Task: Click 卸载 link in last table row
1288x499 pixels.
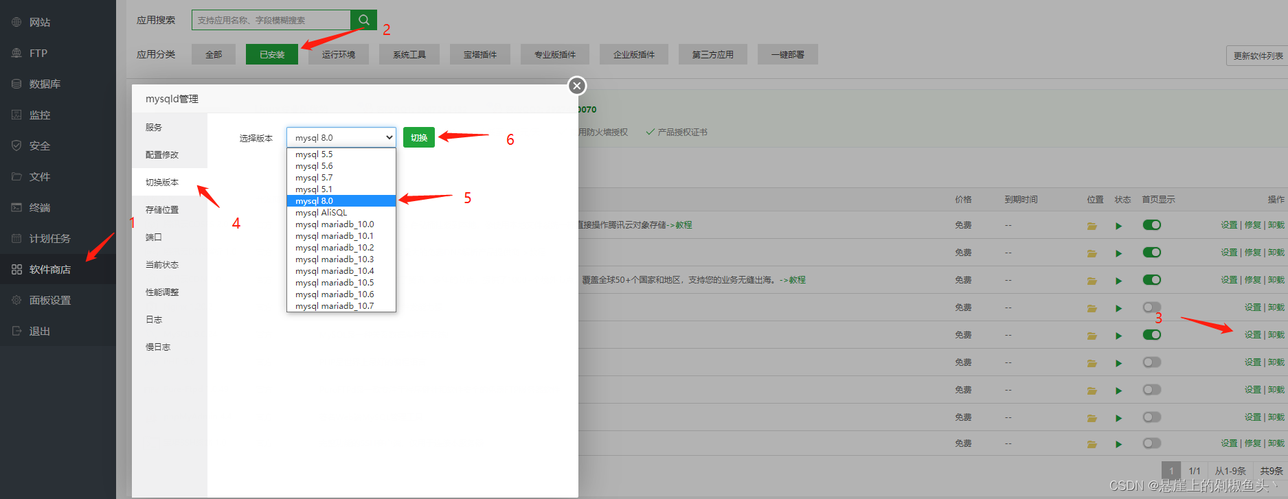Action: 1276,443
